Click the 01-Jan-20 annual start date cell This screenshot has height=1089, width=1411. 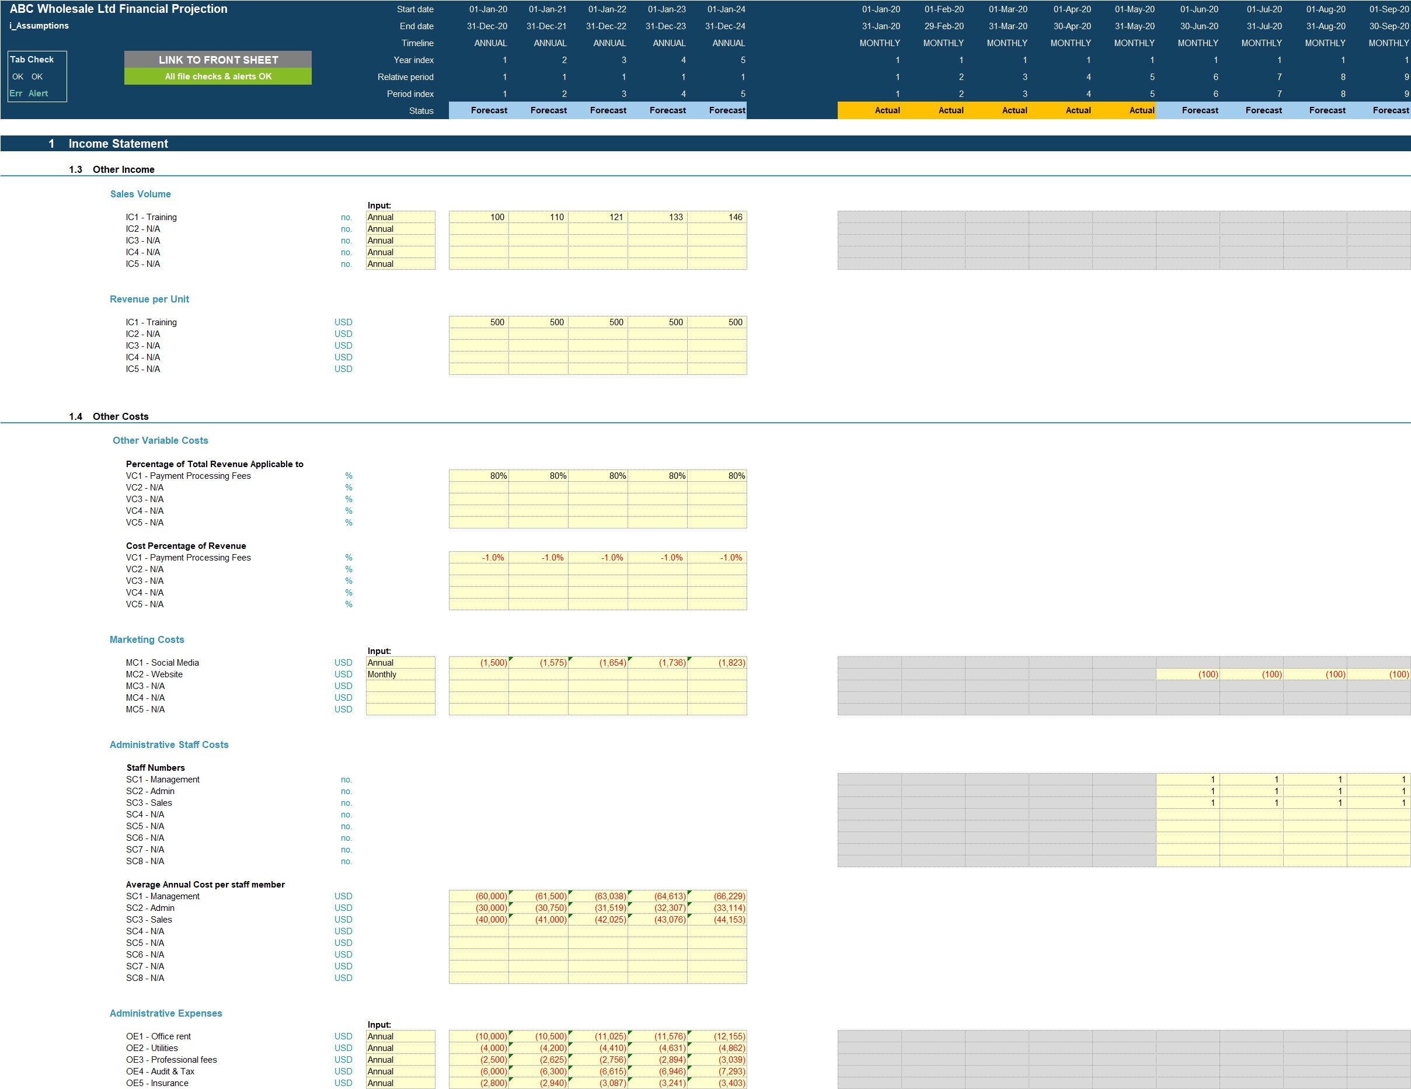(488, 9)
